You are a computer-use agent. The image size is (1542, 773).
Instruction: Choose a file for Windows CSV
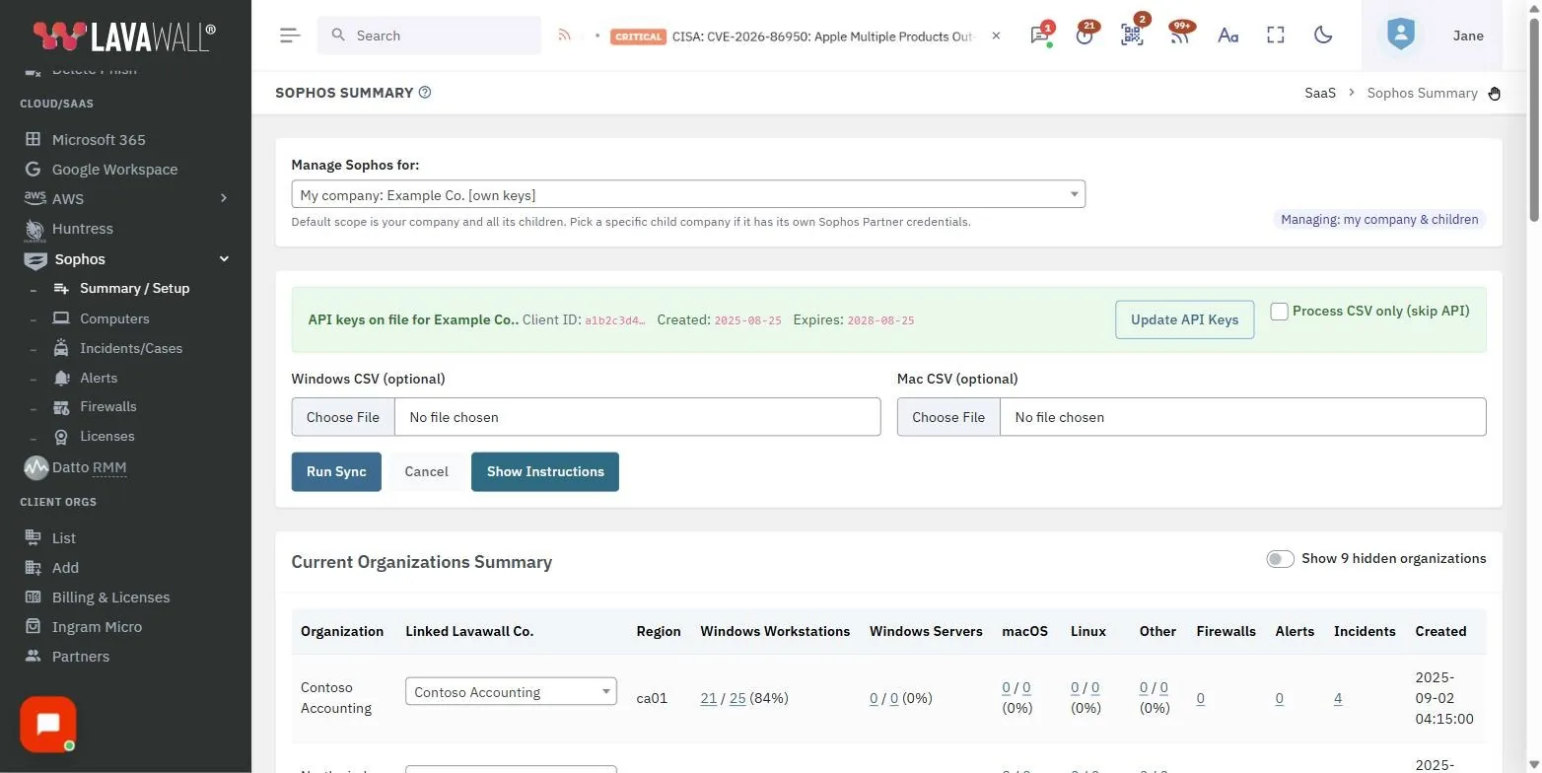(x=343, y=417)
